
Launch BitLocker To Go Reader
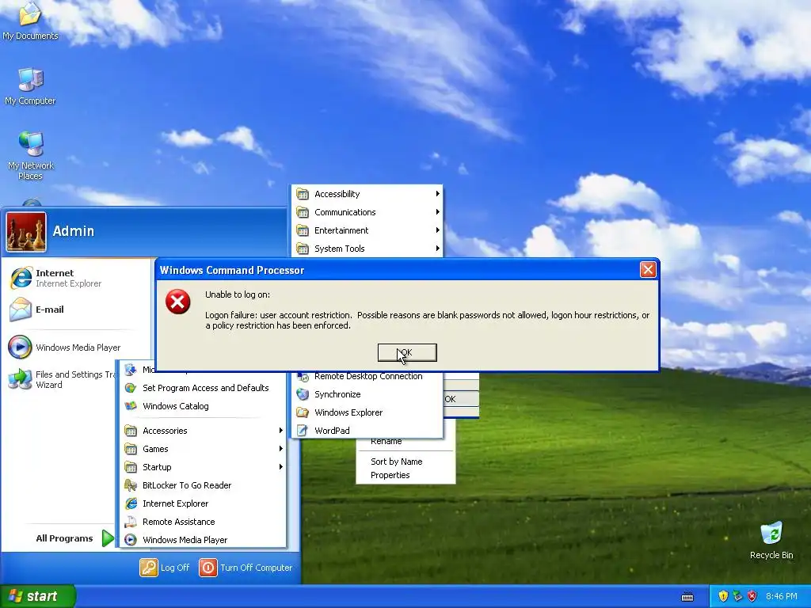pyautogui.click(x=204, y=485)
